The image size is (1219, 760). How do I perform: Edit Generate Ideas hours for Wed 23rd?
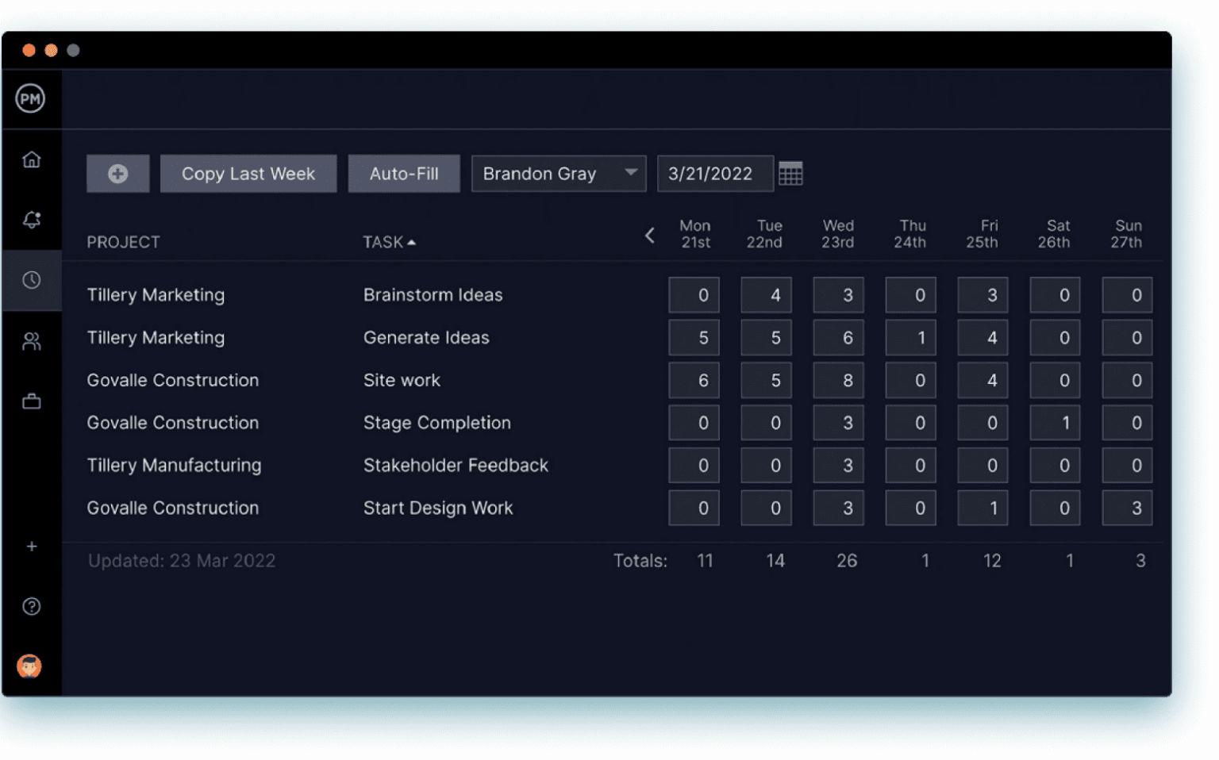click(838, 338)
